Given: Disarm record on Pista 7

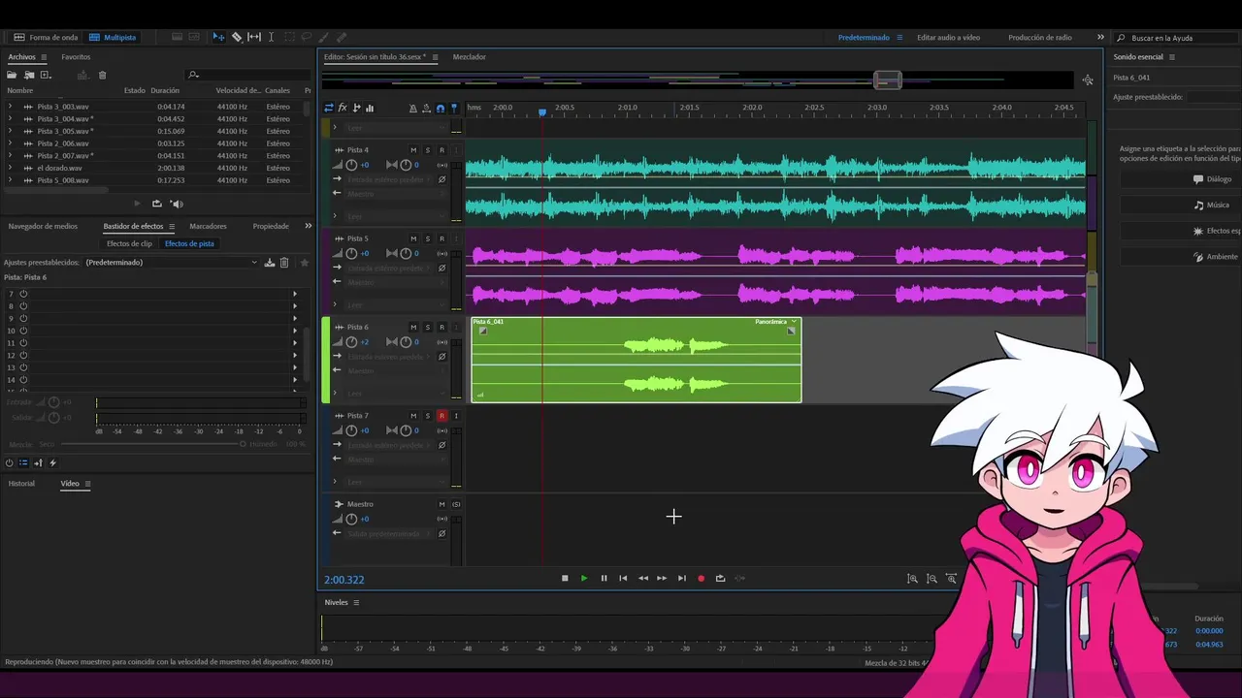Looking at the screenshot, I should [441, 416].
